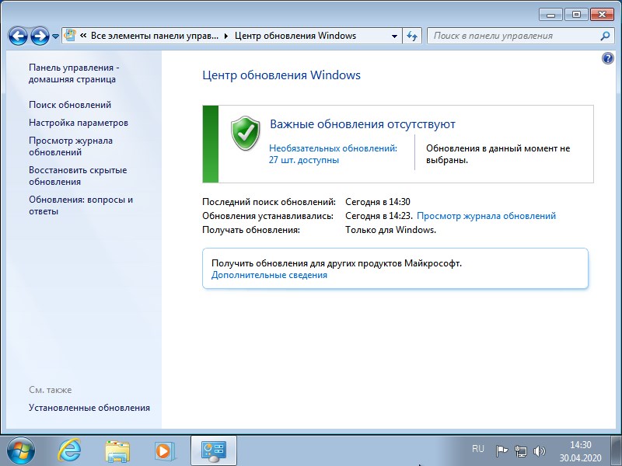Close the Windows Update window

[x=602, y=15]
